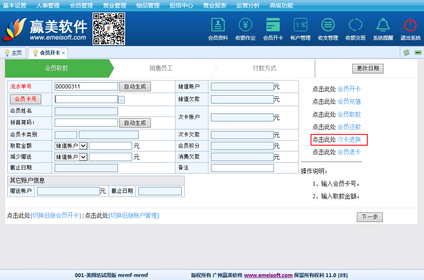Click the 收银作业 cashier icon
This screenshot has height=280, width=424.
pyautogui.click(x=245, y=25)
